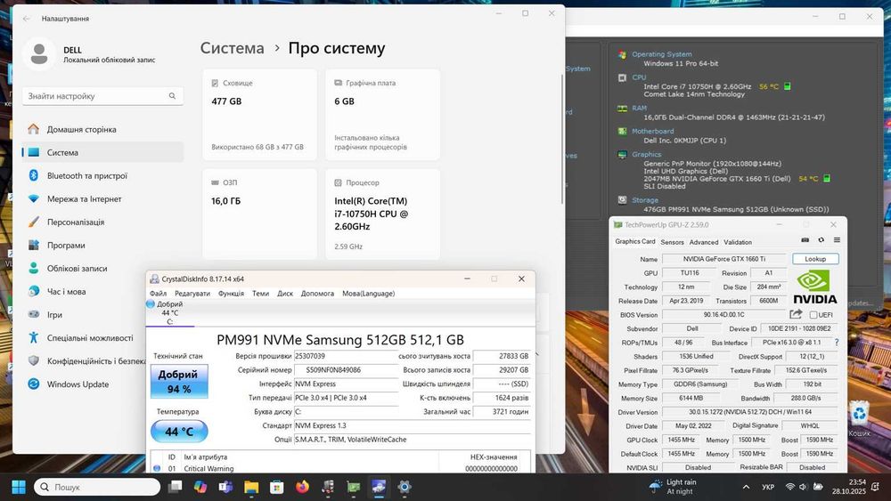Click the taskbar Пошук search box
Viewport: 891px width, 501px height.
point(97,487)
